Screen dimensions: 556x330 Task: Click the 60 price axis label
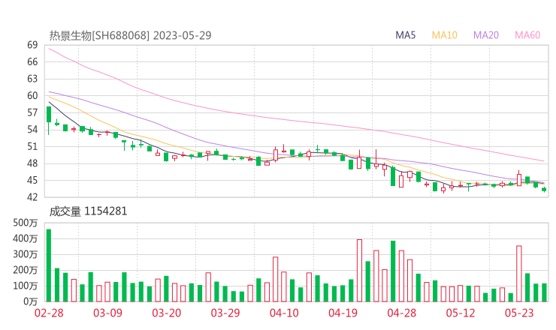point(32,95)
